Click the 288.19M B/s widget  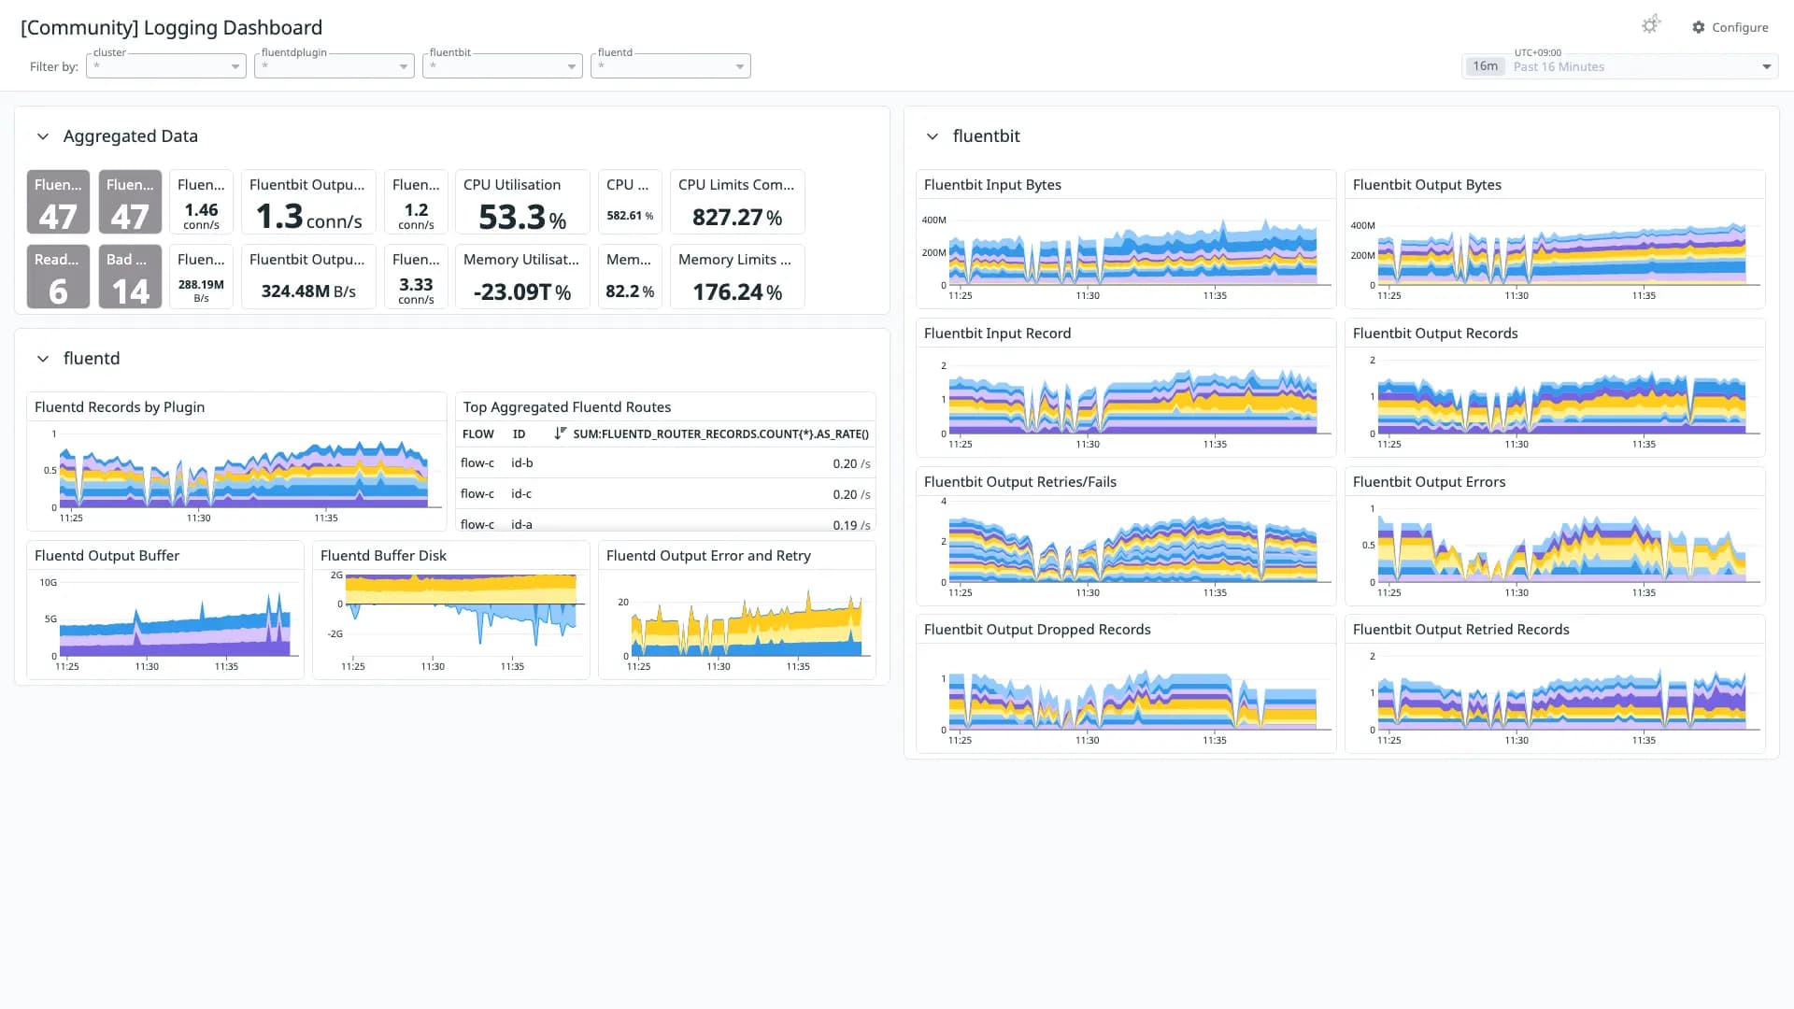pyautogui.click(x=201, y=277)
